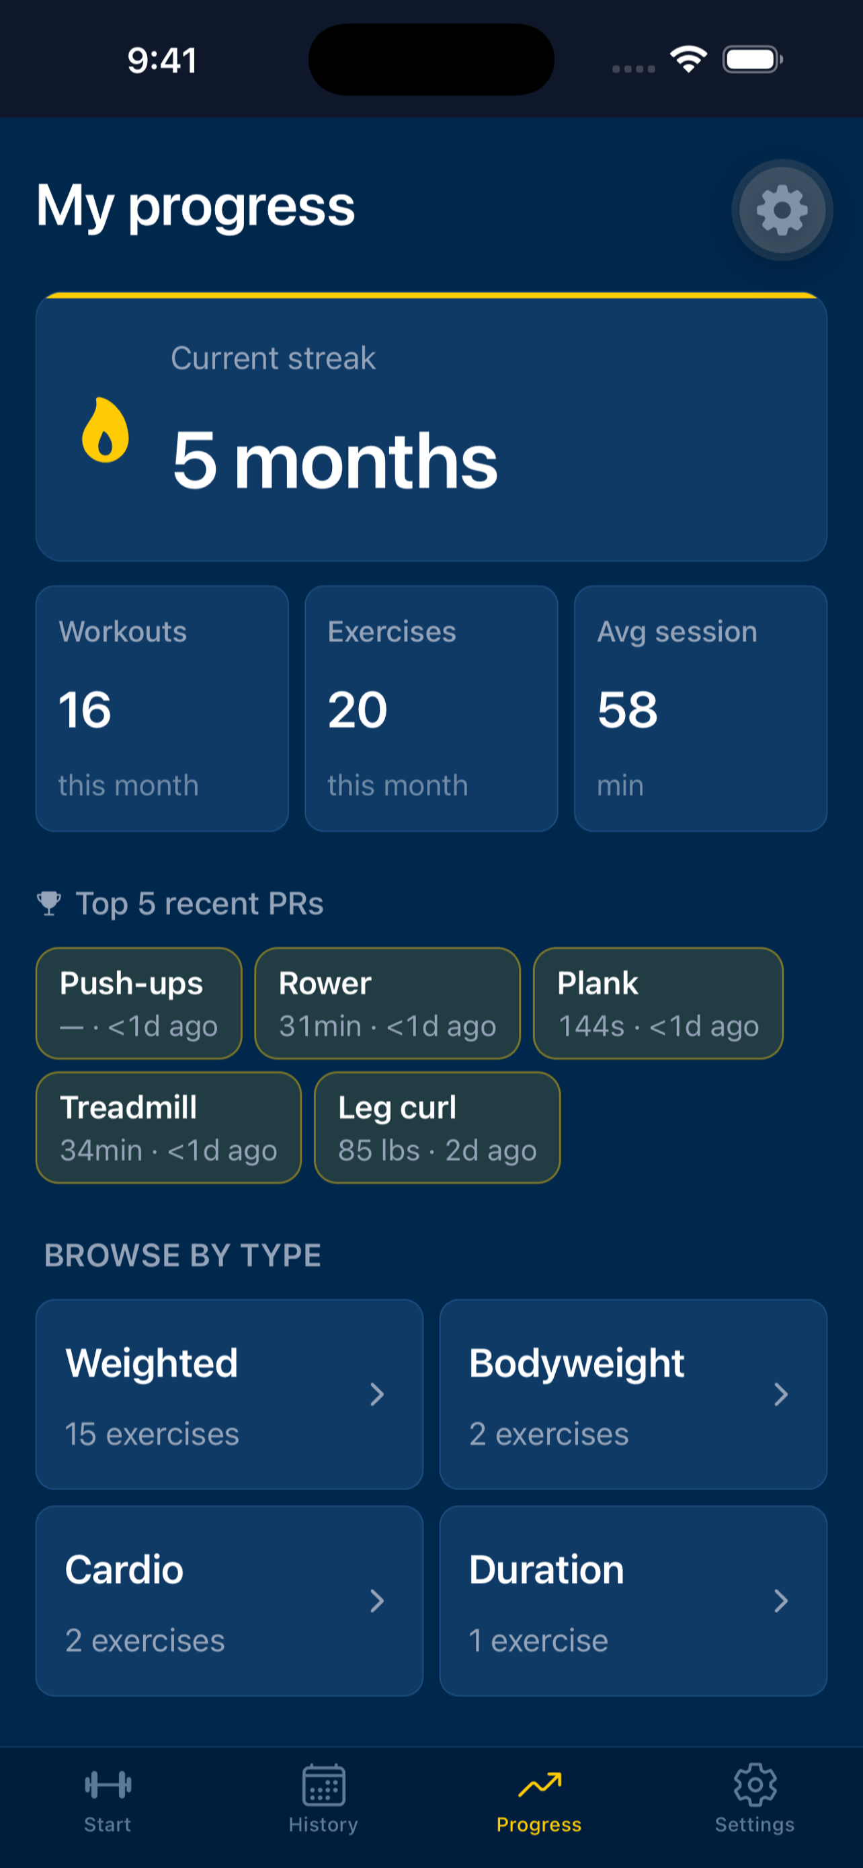Switch to the History tab label
The width and height of the screenshot is (863, 1868).
[x=323, y=1824]
